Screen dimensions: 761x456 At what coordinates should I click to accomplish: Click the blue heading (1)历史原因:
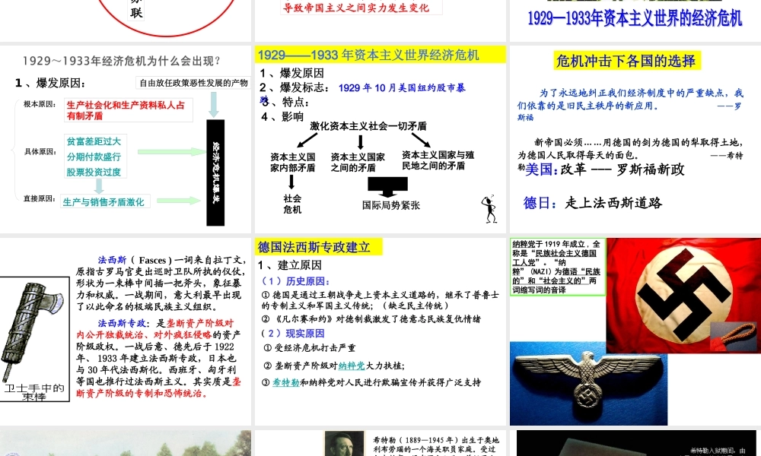tap(295, 281)
